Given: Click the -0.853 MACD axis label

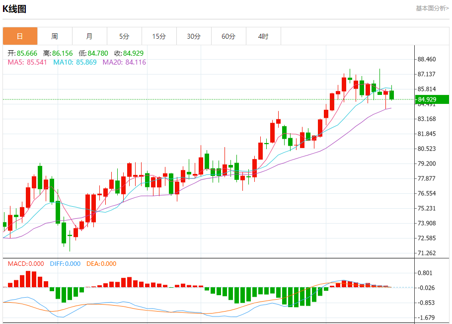Looking at the screenshot, I should coord(426,303).
